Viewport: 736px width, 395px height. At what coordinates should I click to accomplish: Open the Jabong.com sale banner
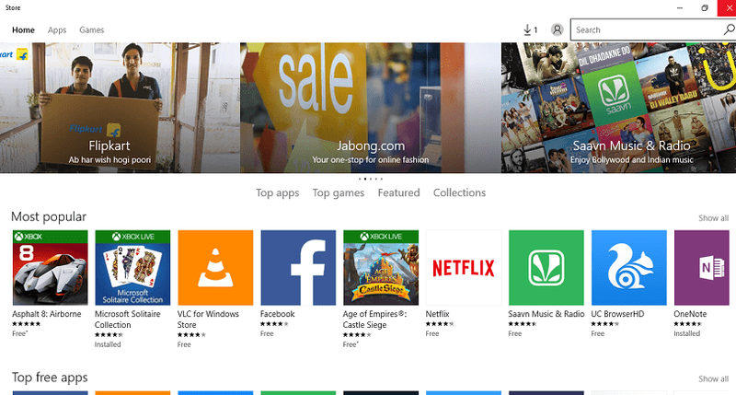pos(371,108)
